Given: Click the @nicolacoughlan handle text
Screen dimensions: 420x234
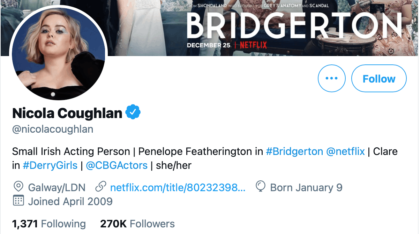Looking at the screenshot, I should pyautogui.click(x=53, y=130).
